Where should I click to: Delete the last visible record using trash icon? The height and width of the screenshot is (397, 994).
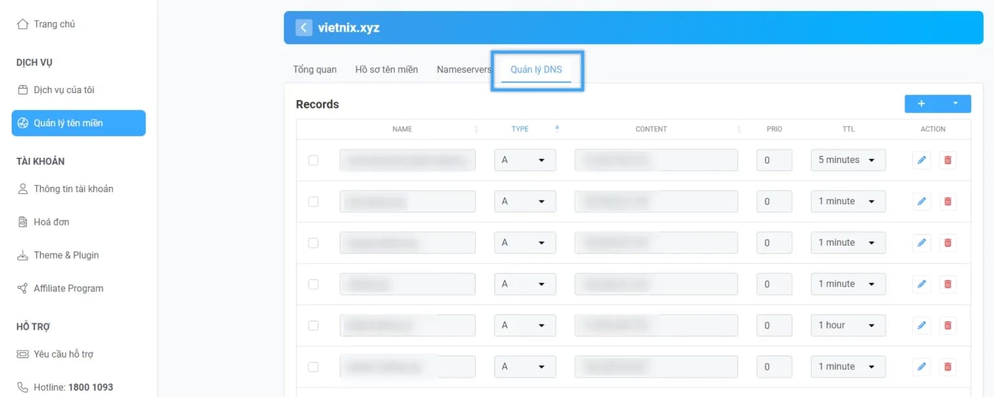click(947, 366)
